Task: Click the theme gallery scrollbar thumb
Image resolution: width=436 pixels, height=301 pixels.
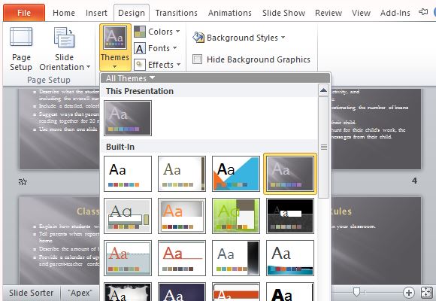Action: (x=324, y=147)
